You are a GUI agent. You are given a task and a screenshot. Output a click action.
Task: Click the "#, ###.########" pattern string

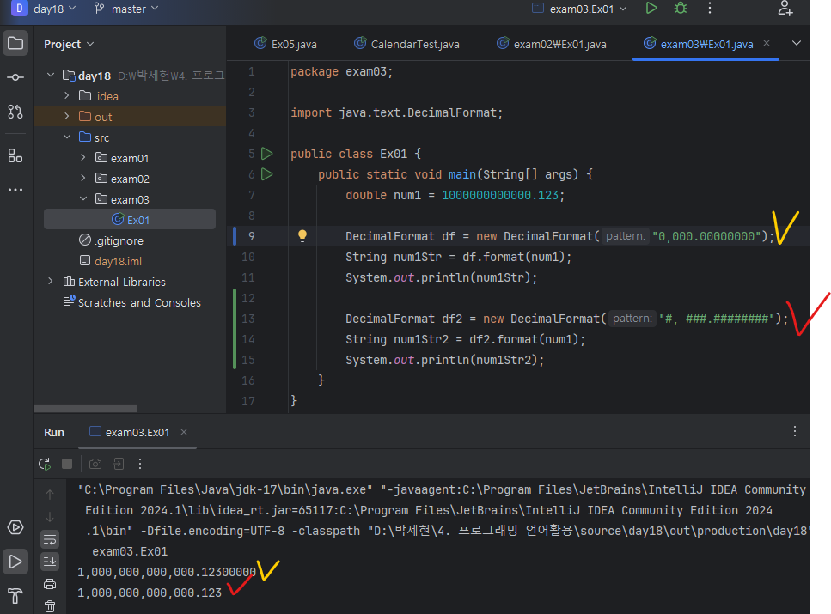[x=717, y=319]
